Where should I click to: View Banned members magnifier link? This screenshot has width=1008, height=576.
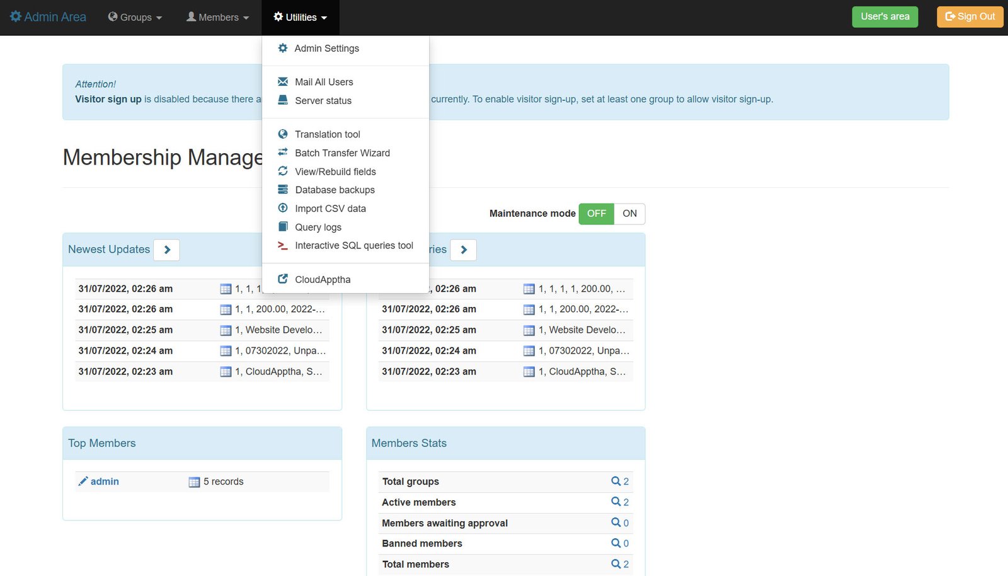(x=620, y=543)
